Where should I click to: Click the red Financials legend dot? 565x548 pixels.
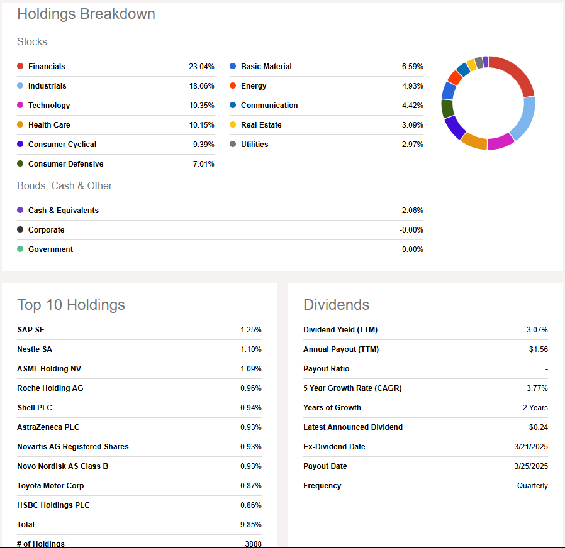click(x=20, y=67)
